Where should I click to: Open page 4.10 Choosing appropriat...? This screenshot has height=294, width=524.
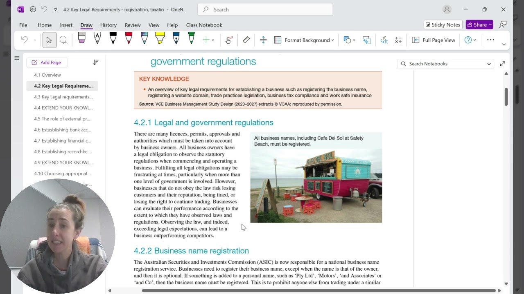point(62,174)
